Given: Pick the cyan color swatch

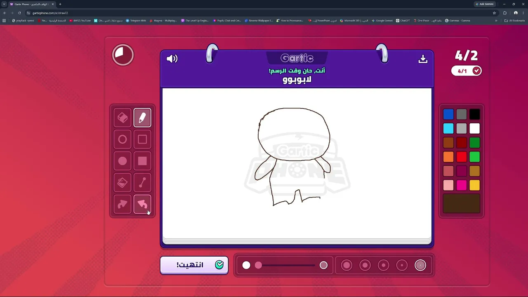Looking at the screenshot, I should click(448, 129).
